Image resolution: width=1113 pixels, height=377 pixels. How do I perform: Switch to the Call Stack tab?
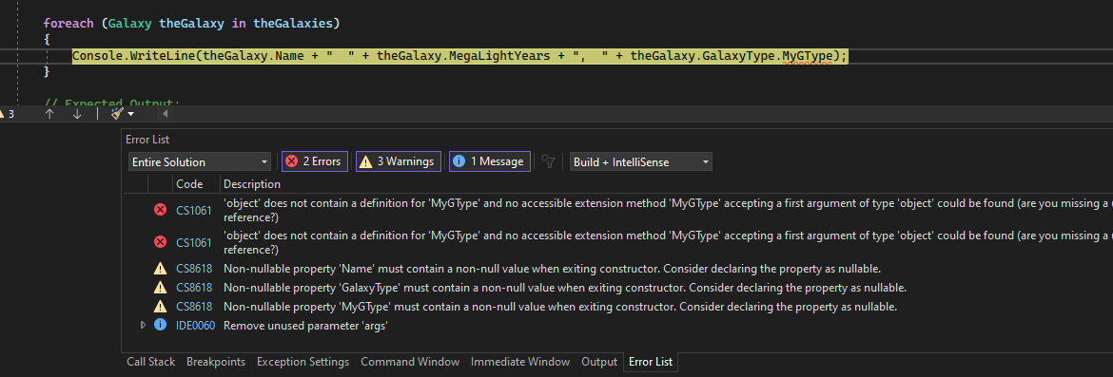tap(150, 362)
